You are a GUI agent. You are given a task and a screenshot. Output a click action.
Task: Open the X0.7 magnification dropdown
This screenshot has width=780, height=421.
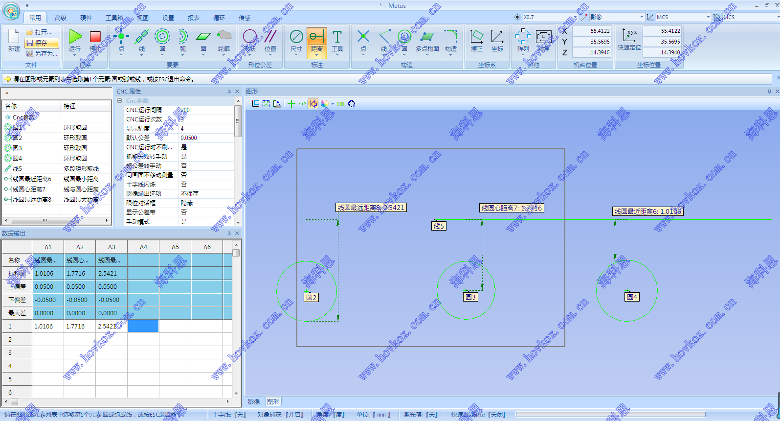[x=575, y=17]
